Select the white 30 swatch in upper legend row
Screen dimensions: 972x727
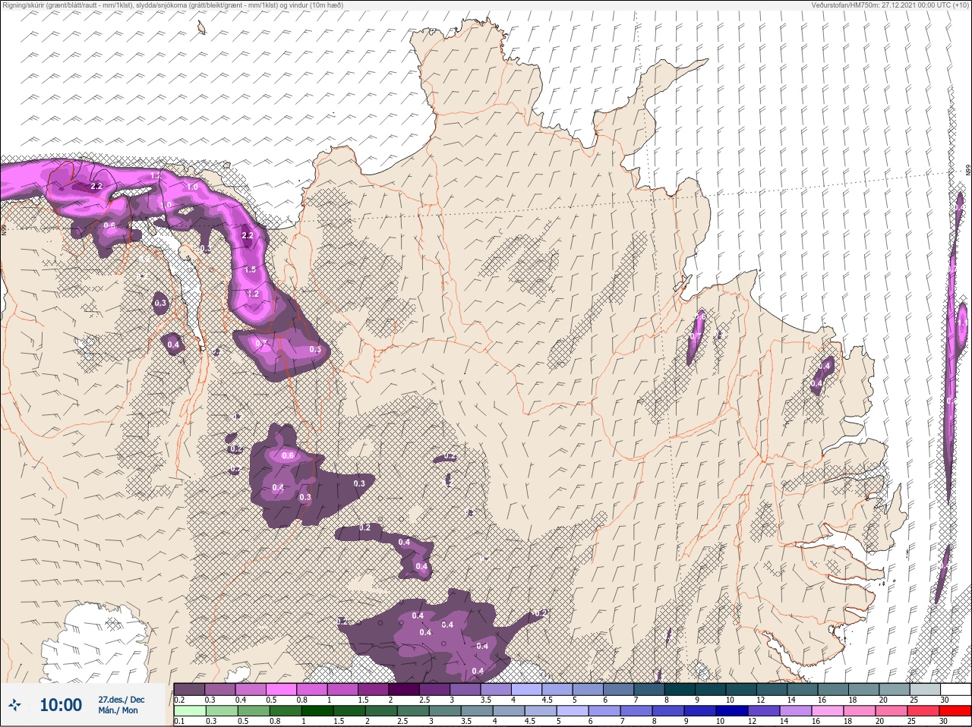(x=955, y=689)
